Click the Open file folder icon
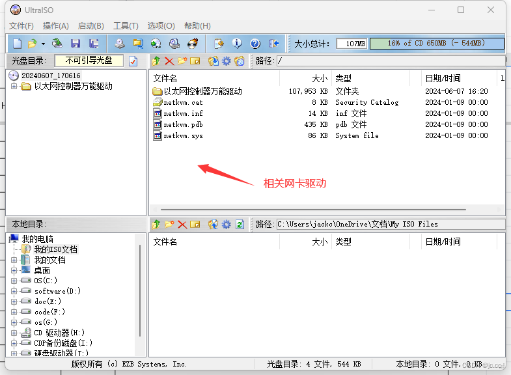This screenshot has height=375, width=511. click(33, 44)
